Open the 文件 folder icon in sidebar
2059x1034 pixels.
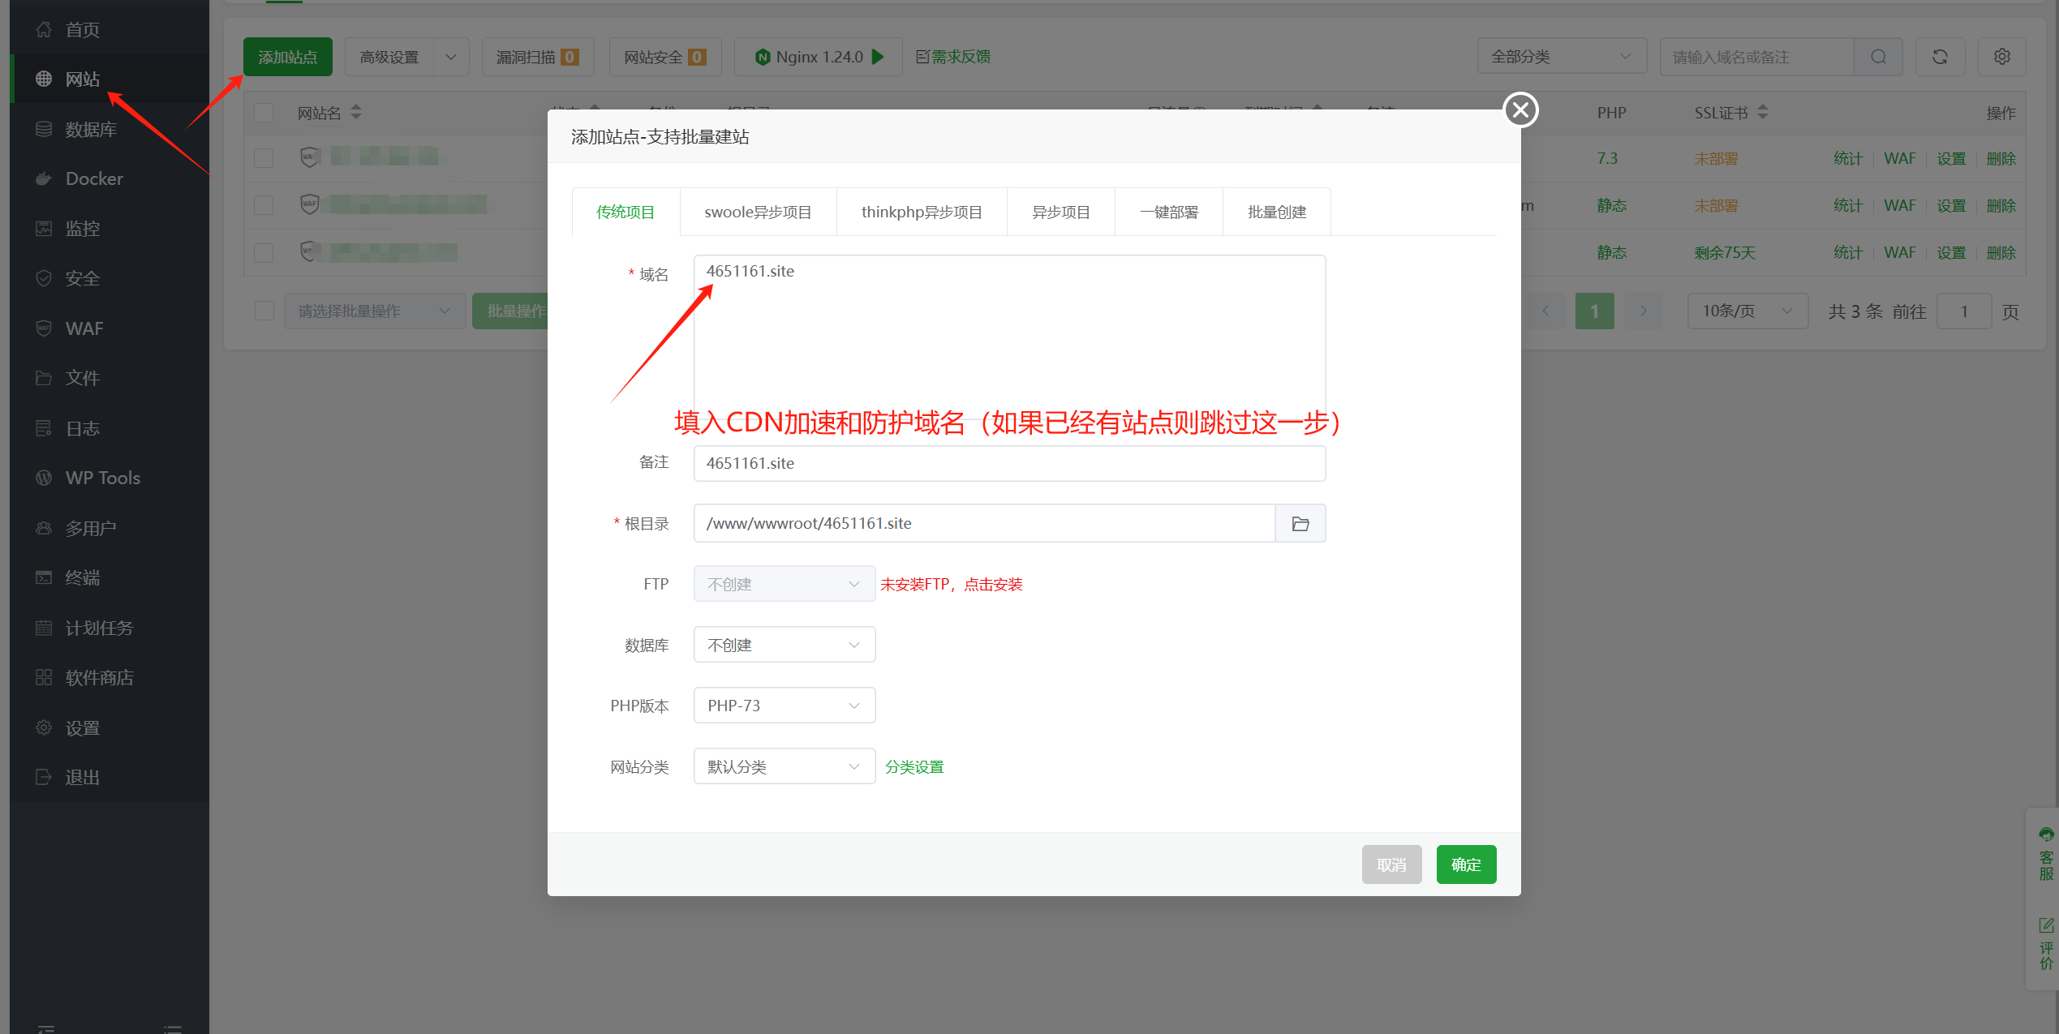click(44, 378)
